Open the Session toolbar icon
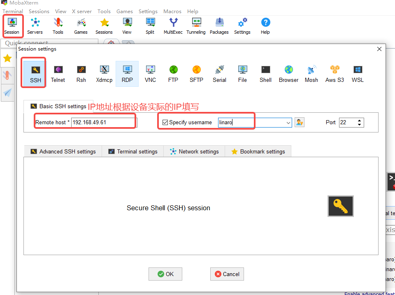The height and width of the screenshot is (295, 395). [12, 26]
